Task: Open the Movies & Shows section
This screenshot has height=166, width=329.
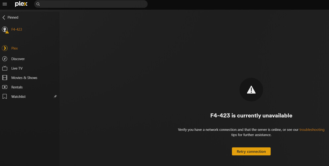Action: pos(24,78)
